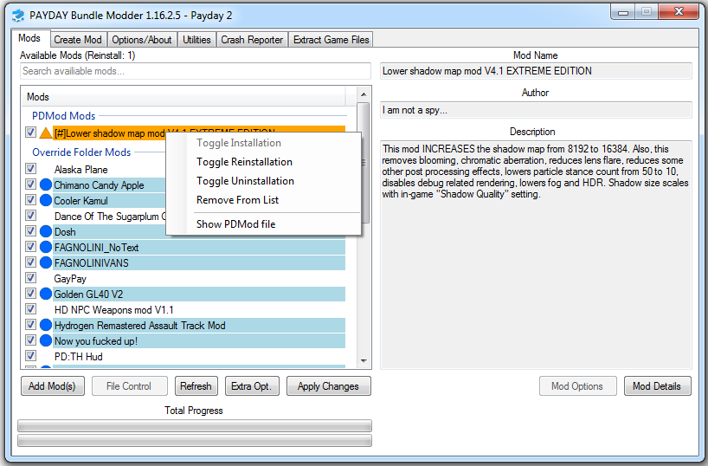Click the Author text field
Screen dimensions: 708x466
pos(536,110)
